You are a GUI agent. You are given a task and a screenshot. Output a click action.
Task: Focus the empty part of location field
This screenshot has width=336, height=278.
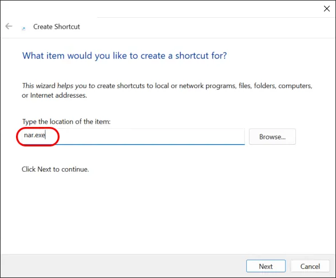(x=148, y=136)
